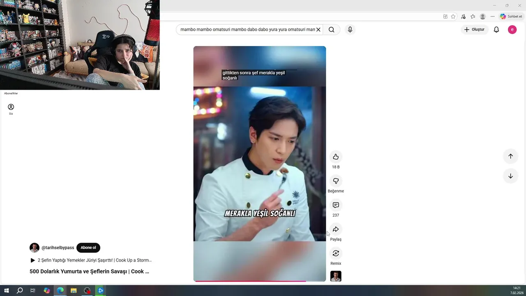Open Edge media control music icon
The height and width of the screenshot is (296, 526).
coord(463,16)
